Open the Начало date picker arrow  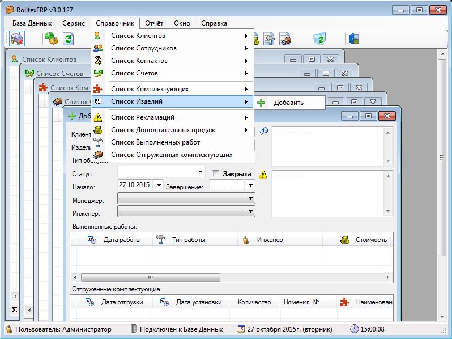(x=159, y=185)
